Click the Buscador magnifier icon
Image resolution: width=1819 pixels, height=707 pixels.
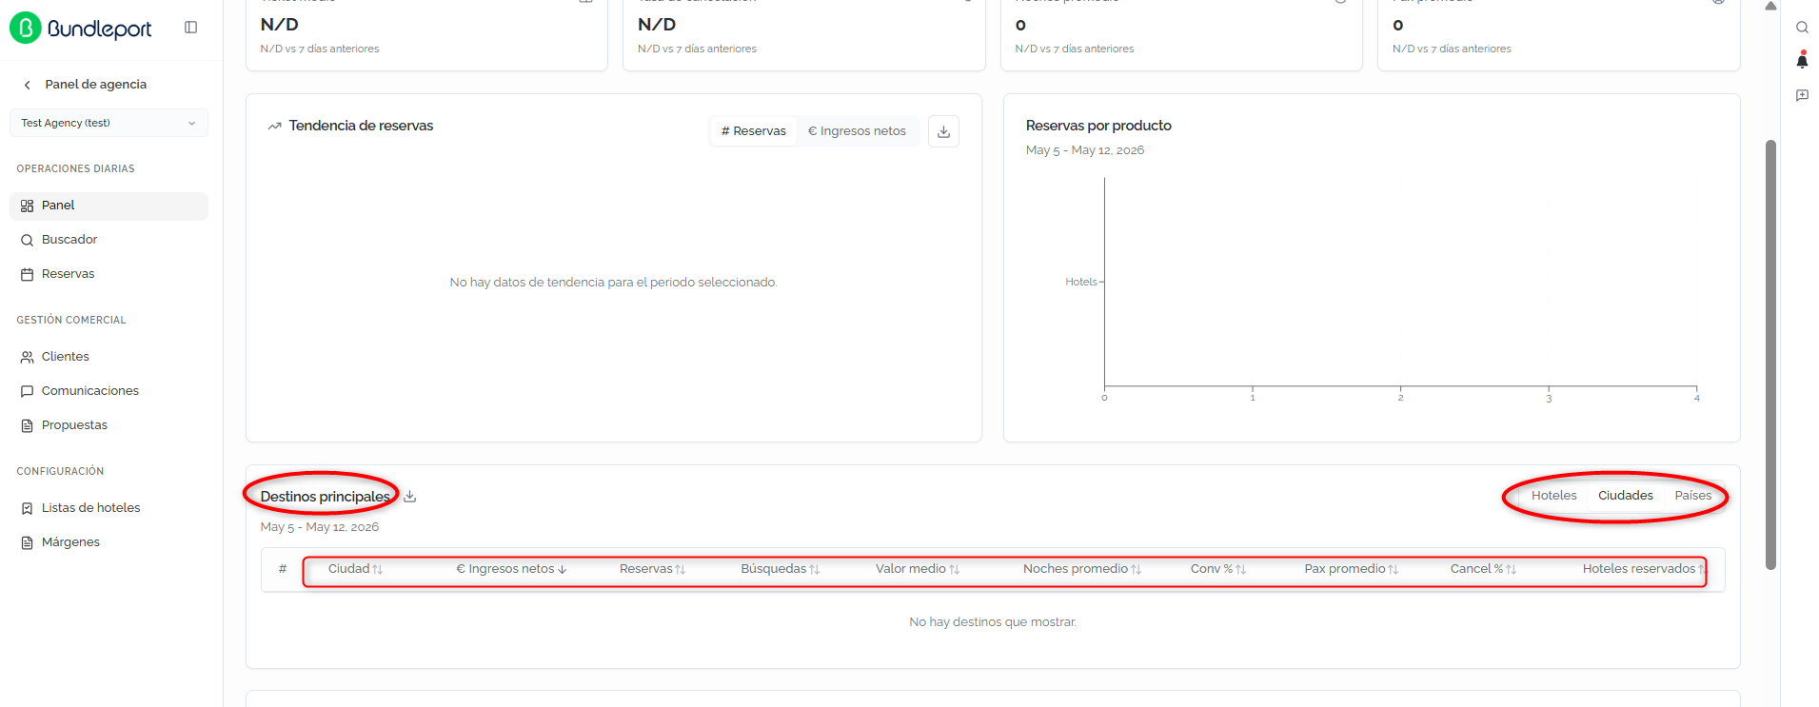click(27, 240)
